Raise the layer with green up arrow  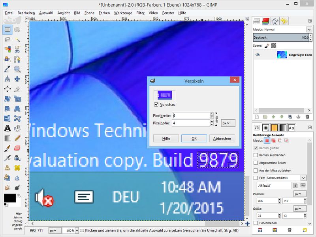click(273, 117)
